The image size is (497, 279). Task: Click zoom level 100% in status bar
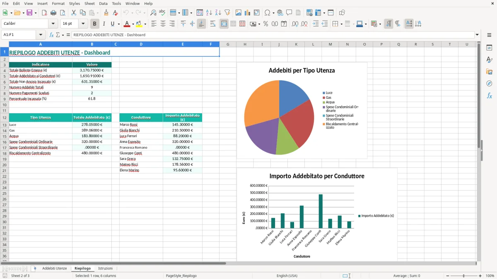[x=490, y=276]
